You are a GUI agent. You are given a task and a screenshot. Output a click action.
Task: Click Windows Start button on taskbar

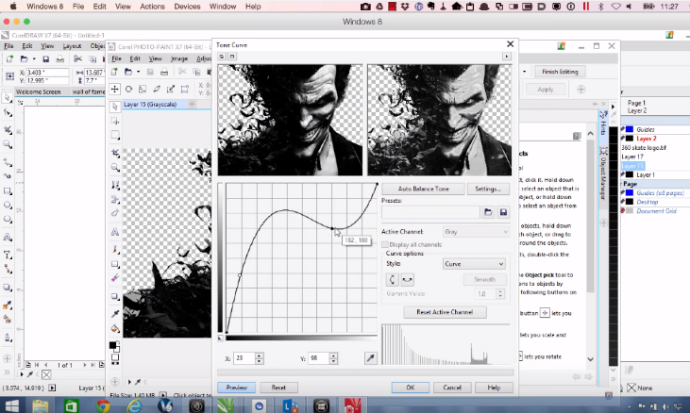(x=11, y=405)
